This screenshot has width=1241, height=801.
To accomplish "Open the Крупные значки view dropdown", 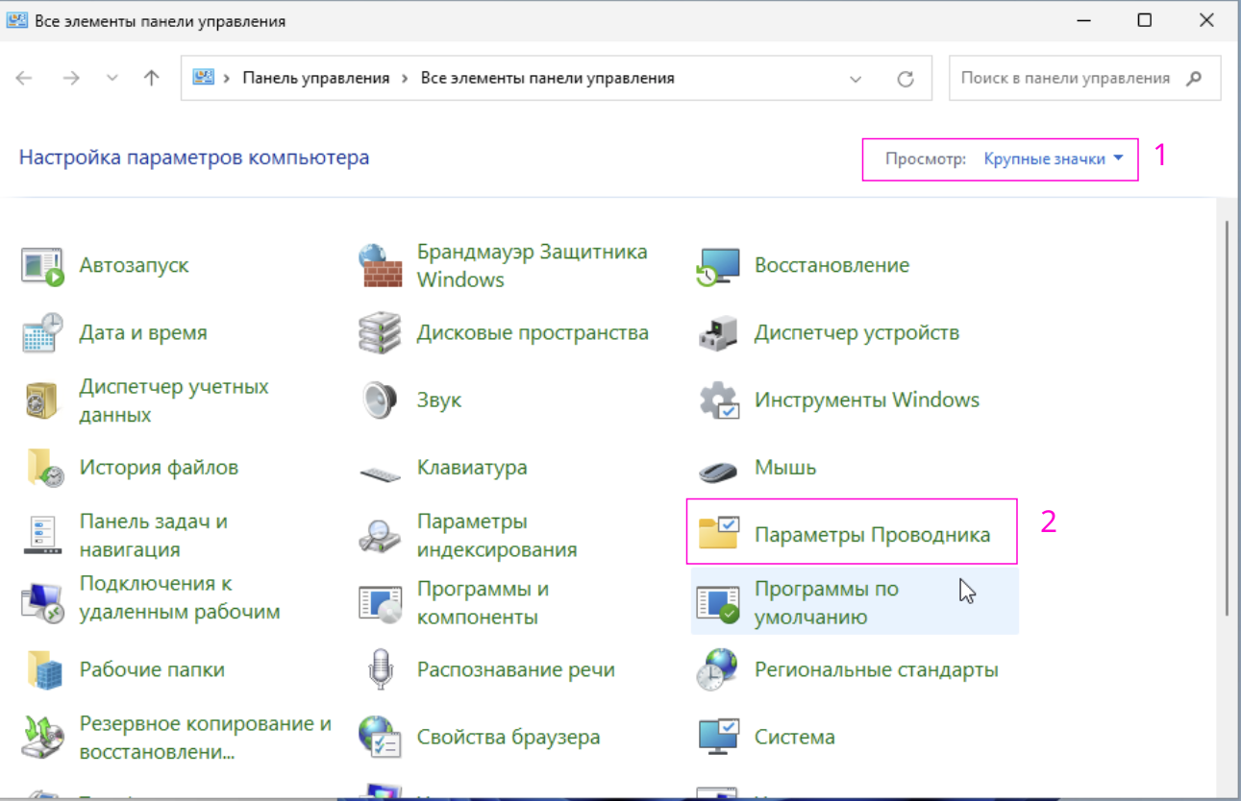I will 1054,159.
